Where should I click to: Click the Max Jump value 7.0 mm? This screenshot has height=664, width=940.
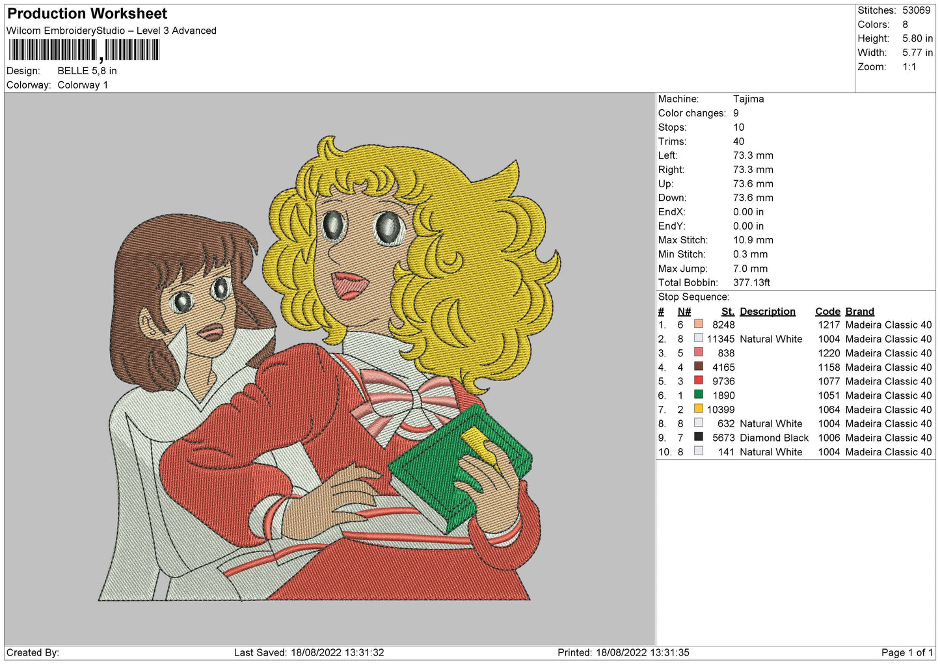click(x=750, y=269)
